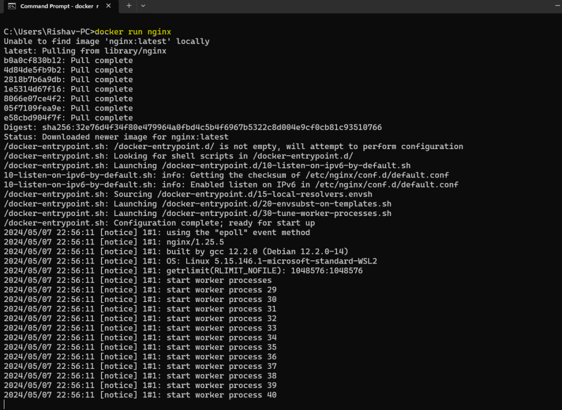Expand the new tab profile dropdown
The height and width of the screenshot is (410, 562).
(x=143, y=5)
